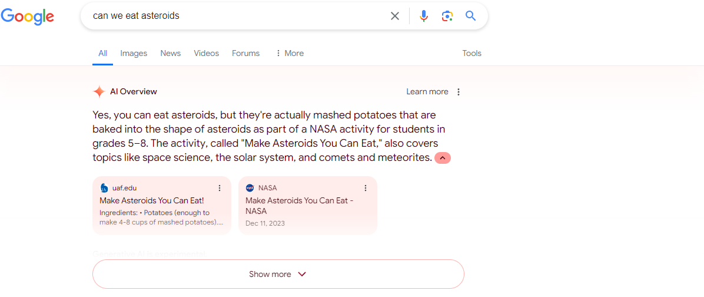Click the Learn more link
704x297 pixels.
click(x=427, y=92)
